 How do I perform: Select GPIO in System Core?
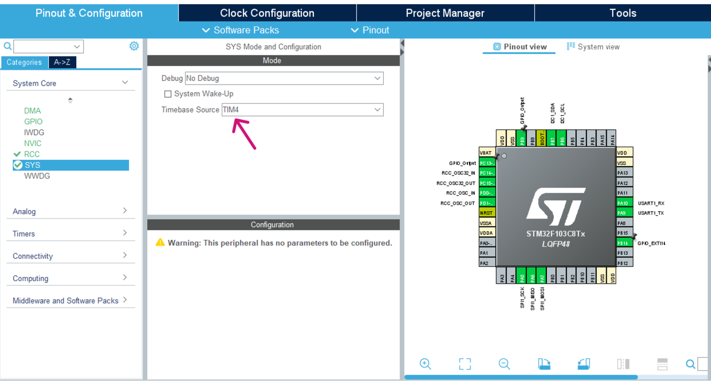click(33, 122)
